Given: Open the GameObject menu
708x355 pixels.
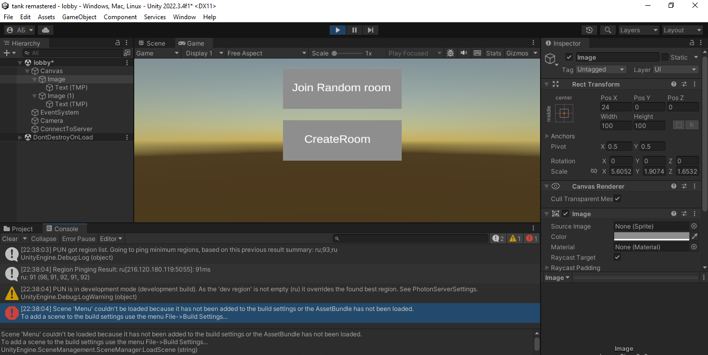Looking at the screenshot, I should 79,17.
